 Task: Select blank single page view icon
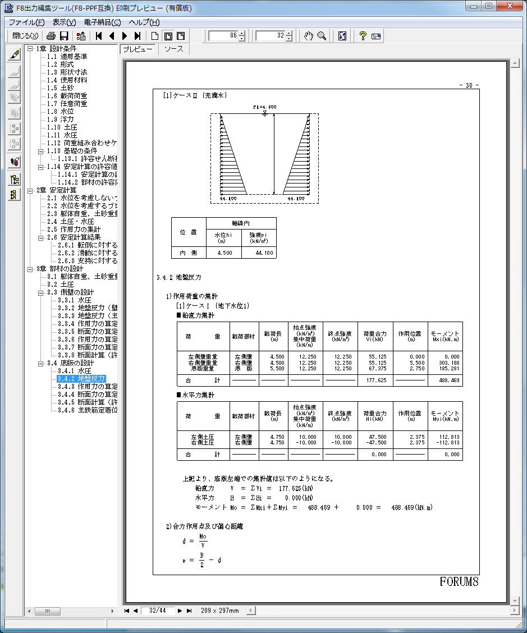tap(155, 36)
